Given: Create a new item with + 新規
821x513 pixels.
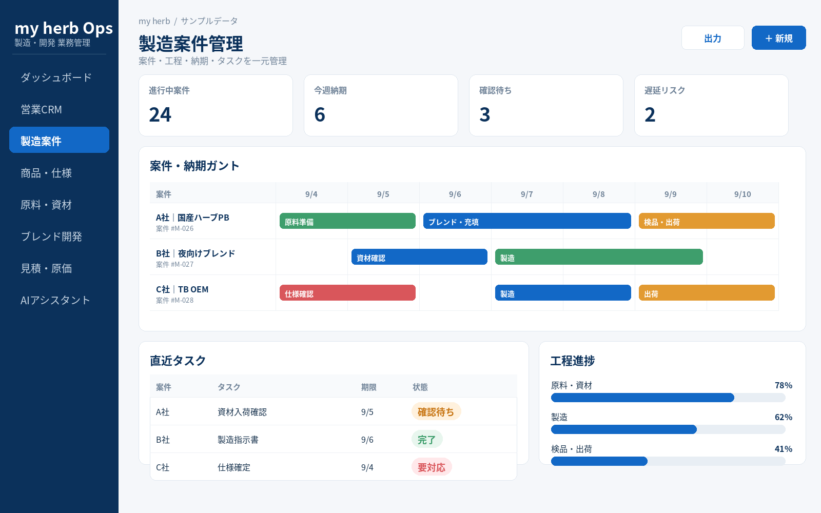Looking at the screenshot, I should 778,38.
